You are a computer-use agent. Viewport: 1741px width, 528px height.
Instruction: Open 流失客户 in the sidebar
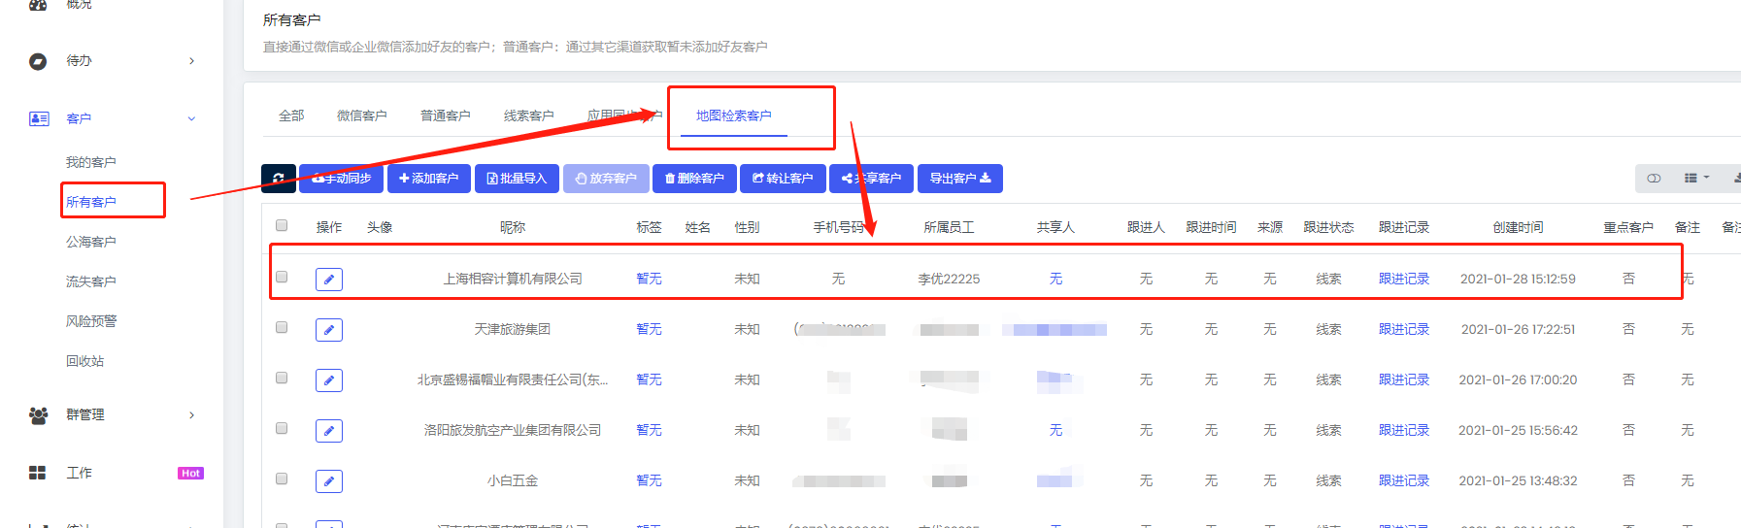pyautogui.click(x=91, y=281)
